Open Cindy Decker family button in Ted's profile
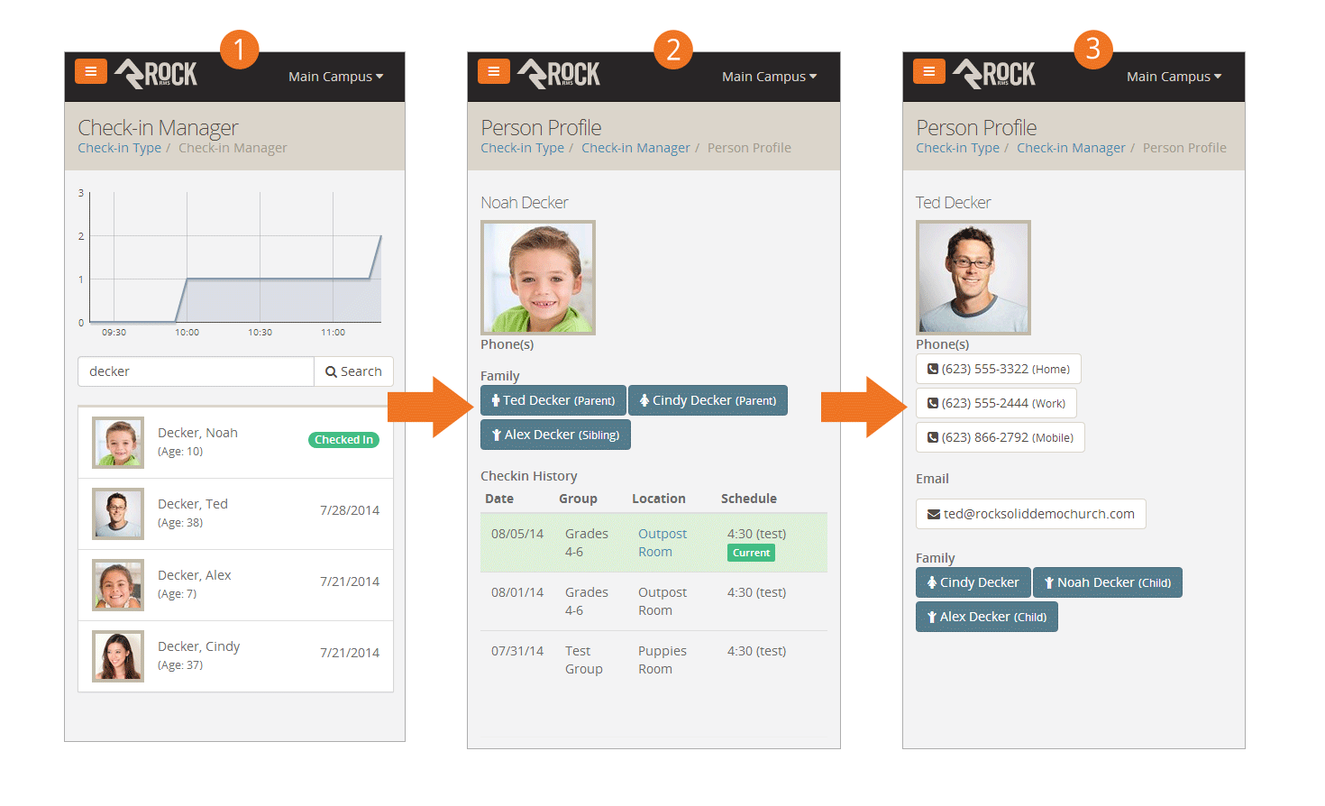The image size is (1325, 806). point(973,582)
